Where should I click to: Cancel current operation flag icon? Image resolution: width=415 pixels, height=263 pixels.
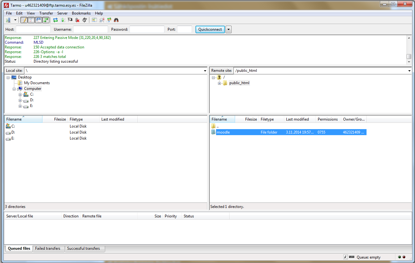click(x=70, y=20)
